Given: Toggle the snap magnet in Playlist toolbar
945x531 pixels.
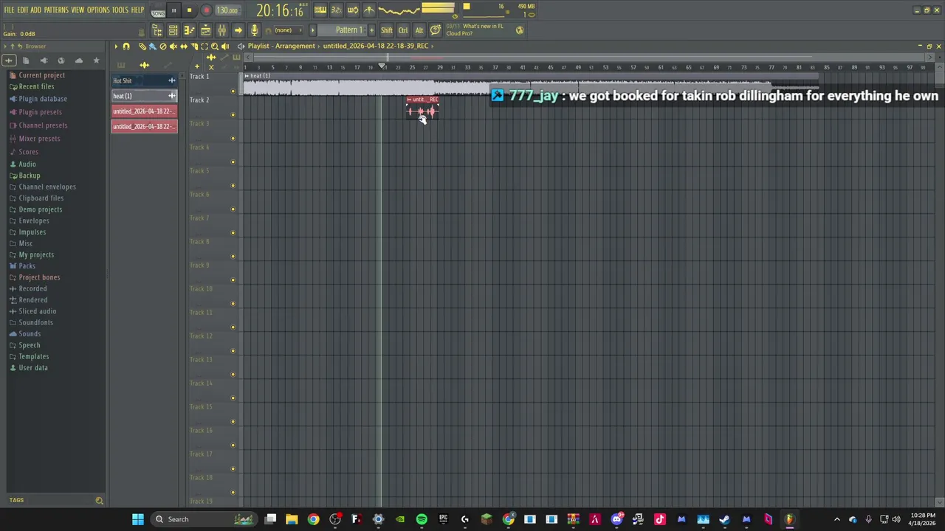Looking at the screenshot, I should click(x=126, y=46).
